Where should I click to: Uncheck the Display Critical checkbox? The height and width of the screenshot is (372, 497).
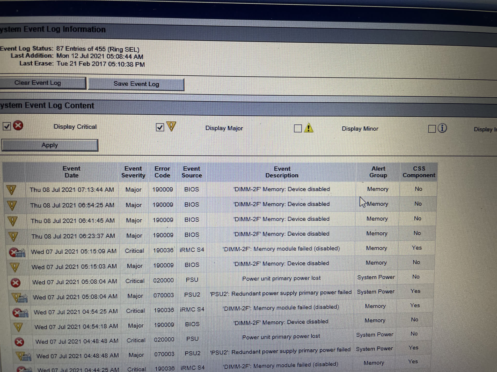tap(7, 126)
